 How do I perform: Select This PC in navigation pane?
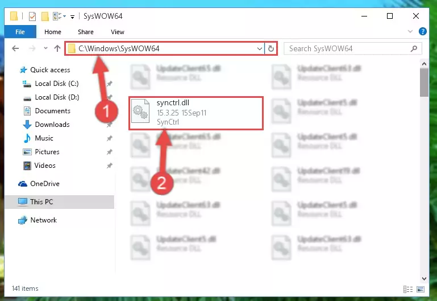pos(59,201)
